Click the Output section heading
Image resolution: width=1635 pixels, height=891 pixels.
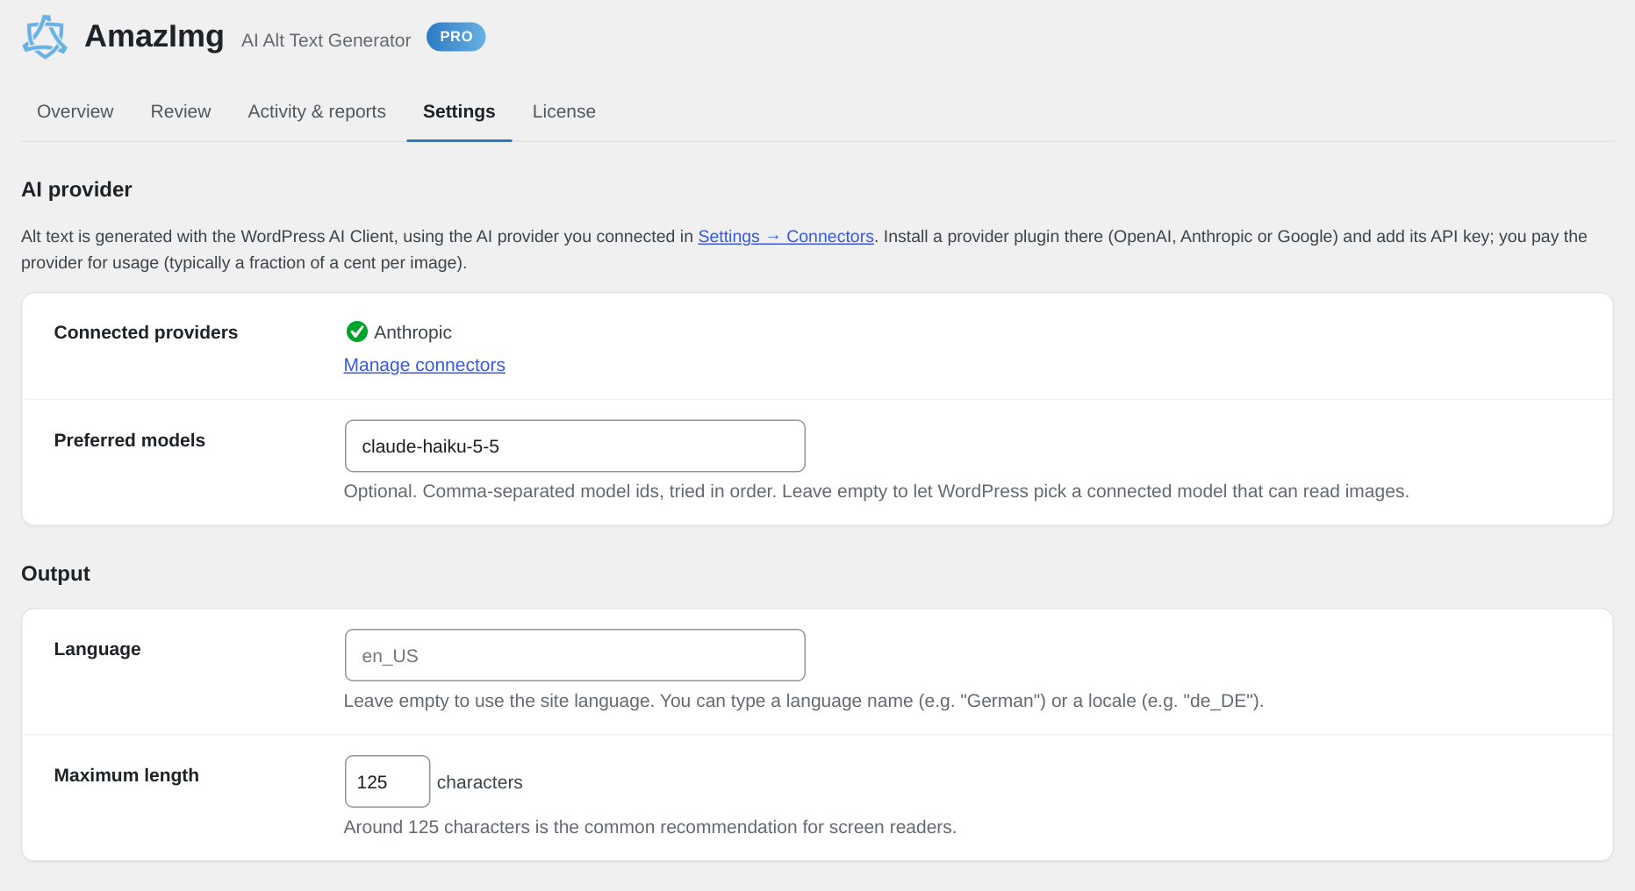coord(55,574)
